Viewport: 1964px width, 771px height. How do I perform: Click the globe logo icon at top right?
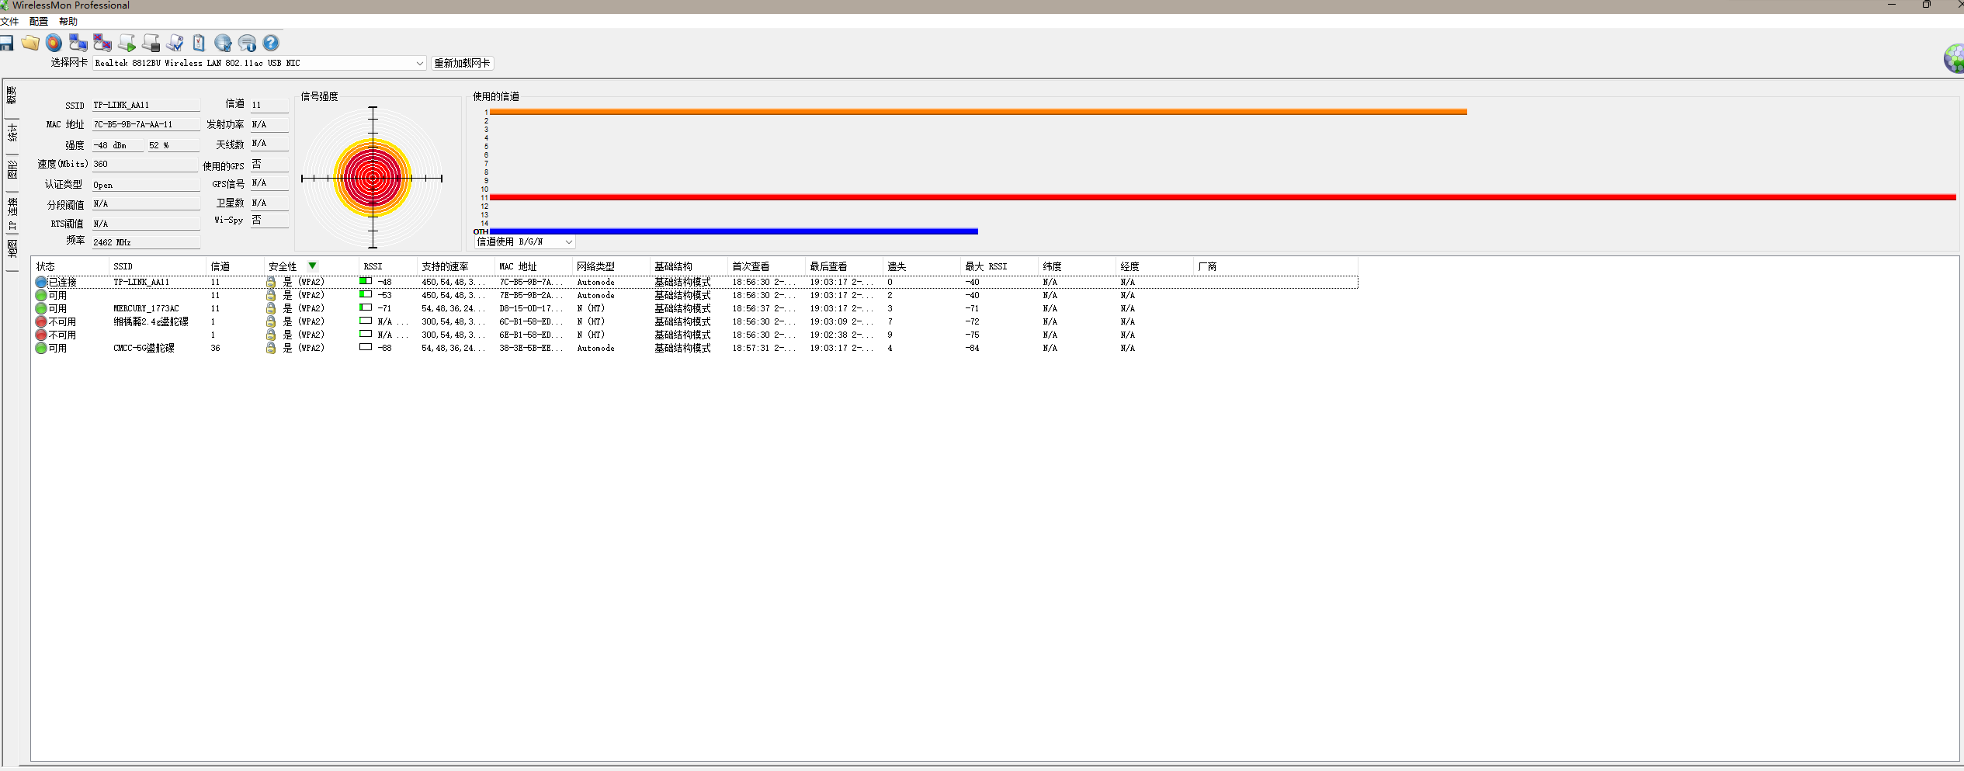1954,58
